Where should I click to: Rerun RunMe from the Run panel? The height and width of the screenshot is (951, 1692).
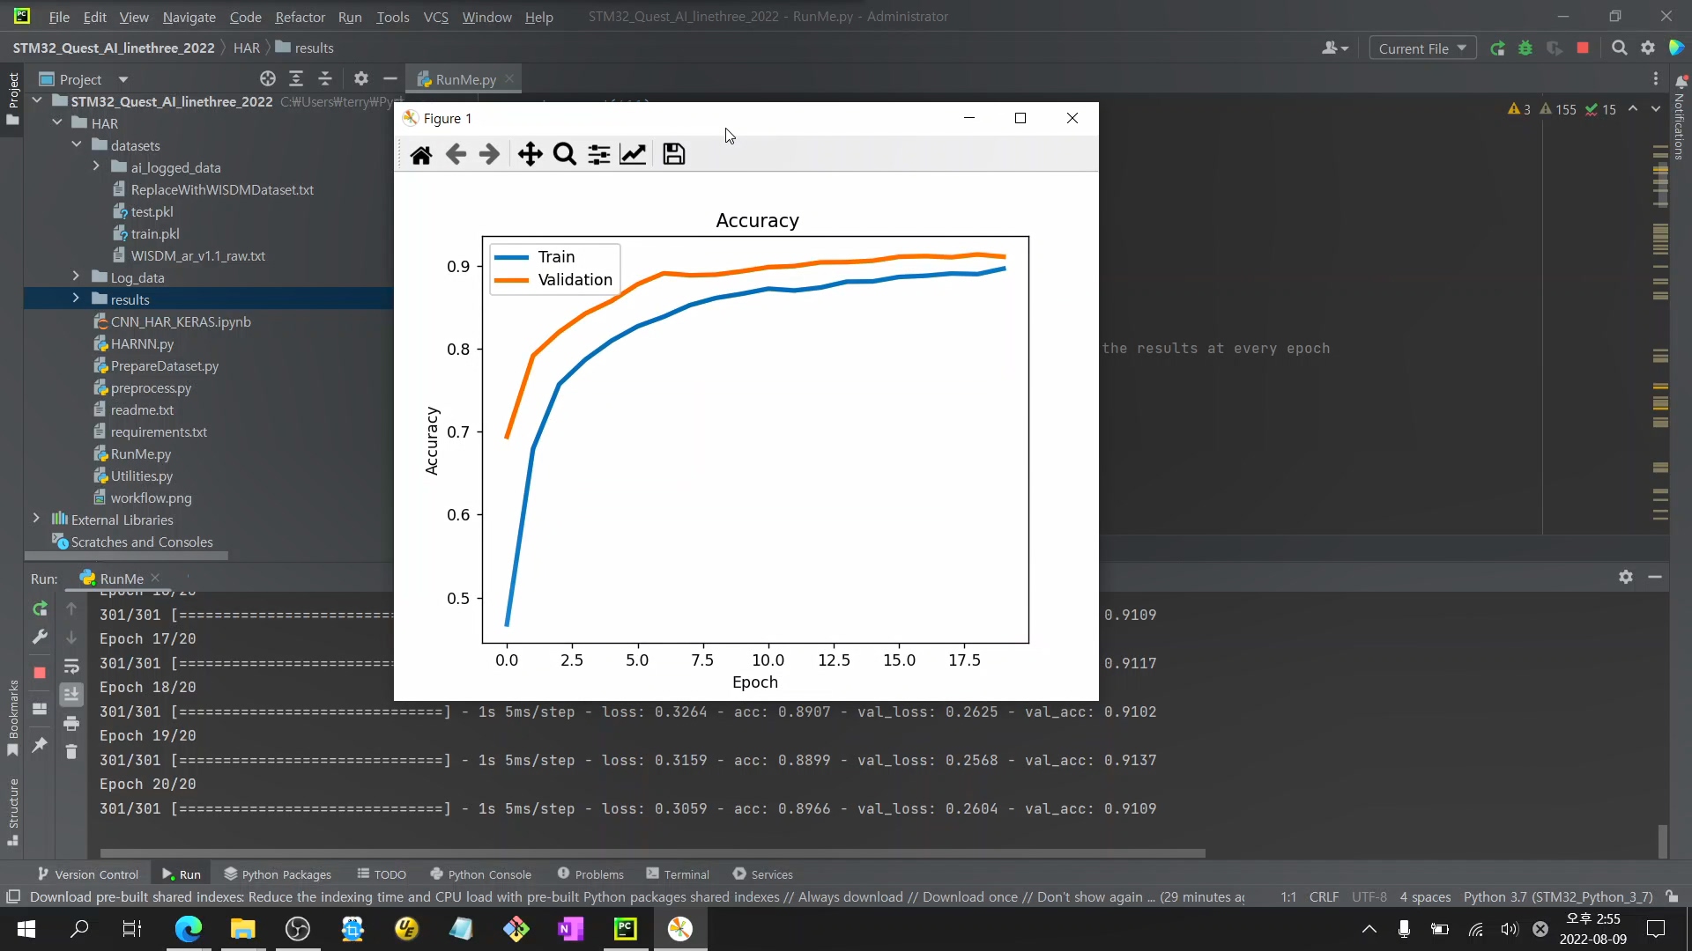40,608
